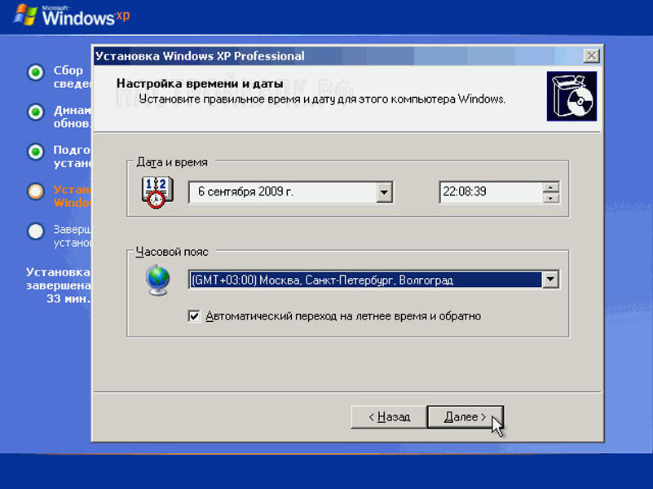Select the Moscow GMT+03:00 time zone field
This screenshot has height=489, width=653.
(x=364, y=280)
